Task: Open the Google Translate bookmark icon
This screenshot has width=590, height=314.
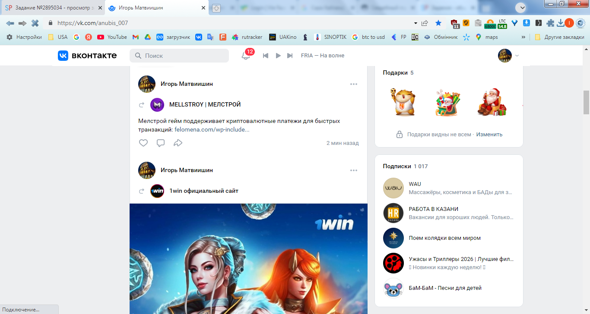Action: 211,37
